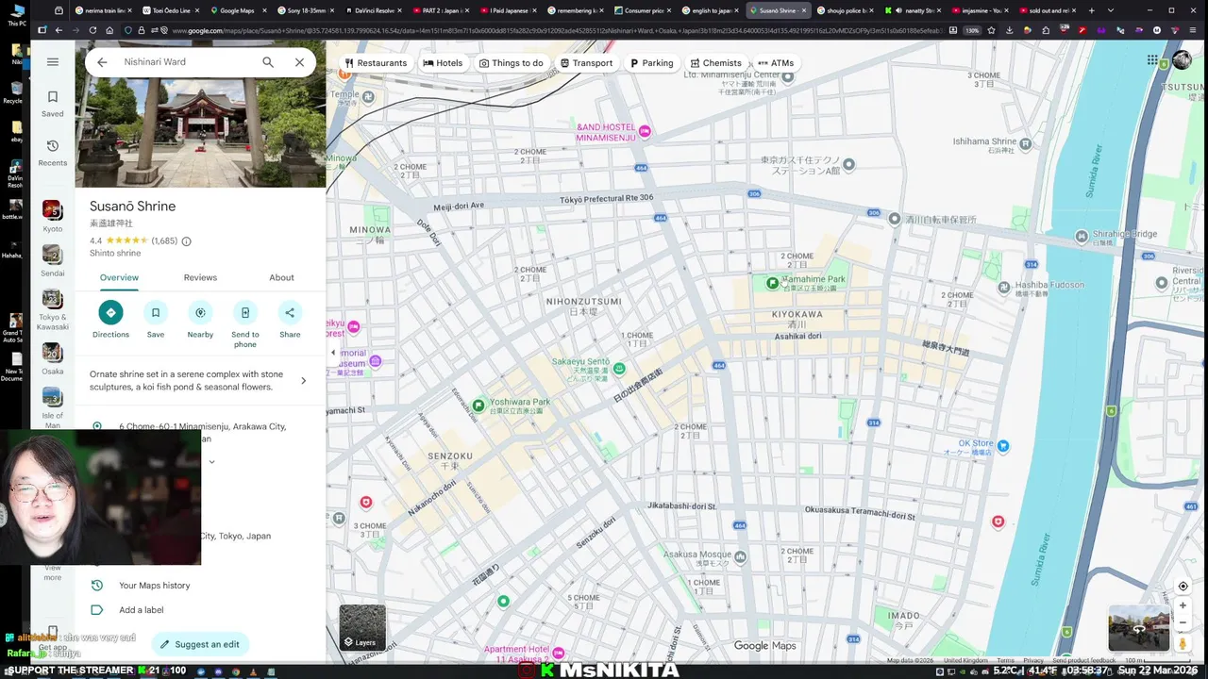Switch to the Reviews tab
The image size is (1208, 679).
click(x=200, y=277)
